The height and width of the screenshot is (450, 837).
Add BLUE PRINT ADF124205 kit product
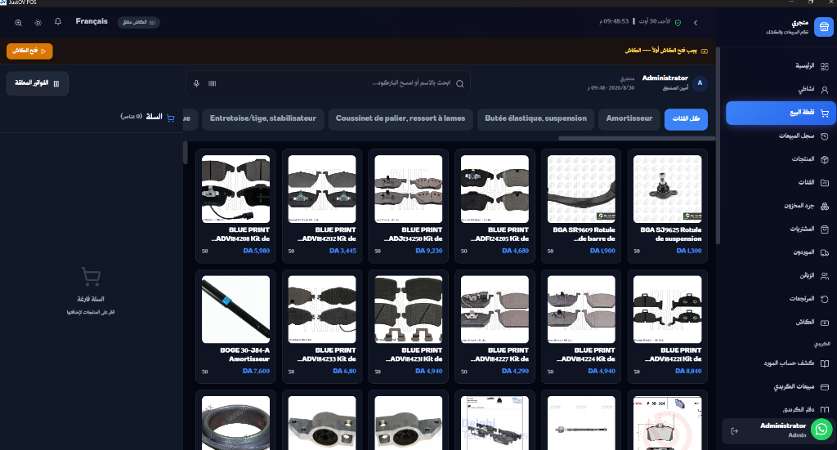click(495, 206)
